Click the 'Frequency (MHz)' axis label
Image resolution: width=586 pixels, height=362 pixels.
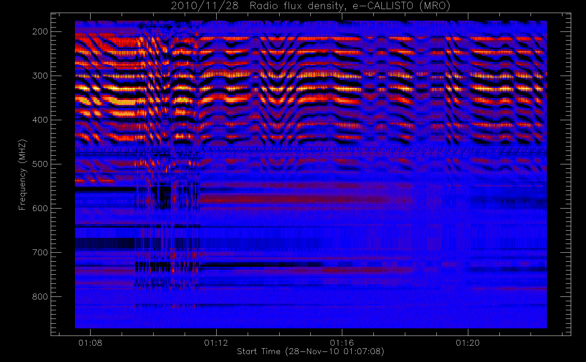pyautogui.click(x=22, y=174)
